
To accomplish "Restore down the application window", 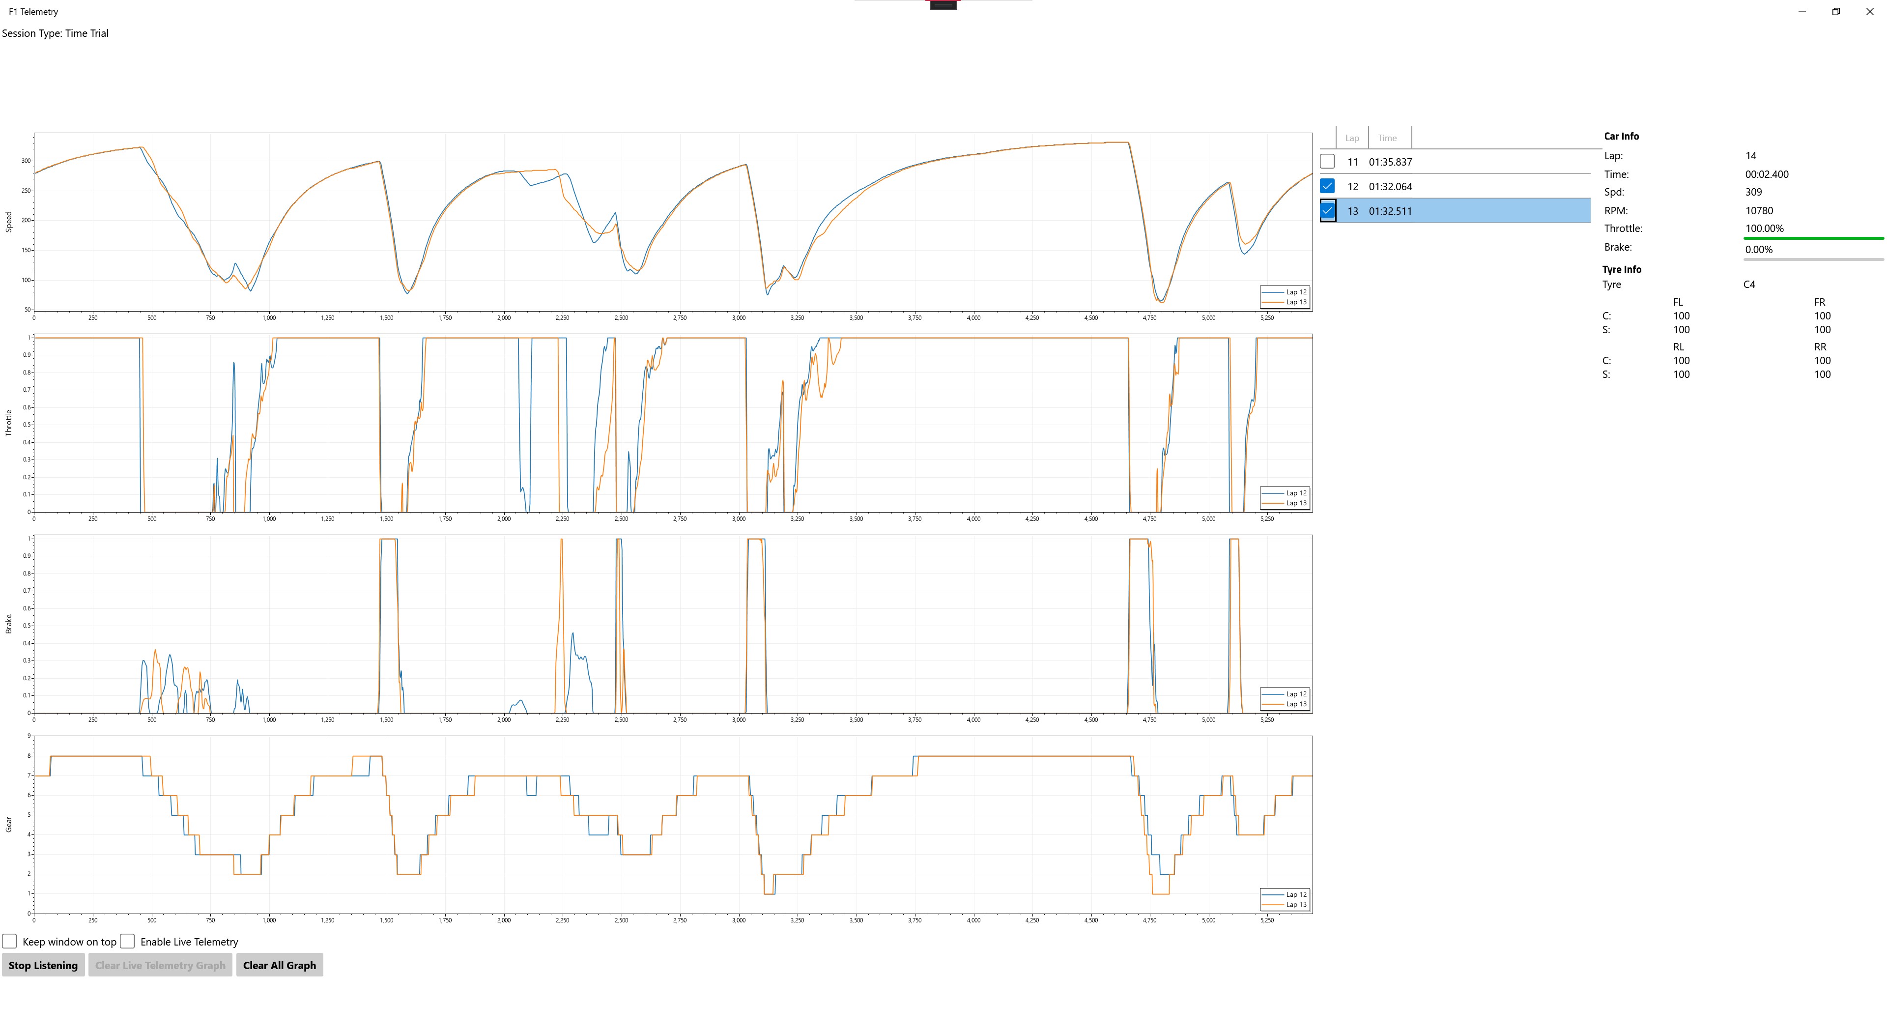I will tap(1836, 12).
